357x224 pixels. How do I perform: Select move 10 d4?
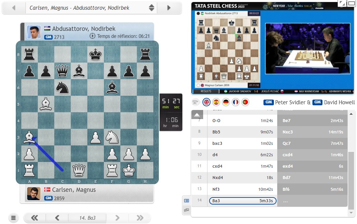[242, 155]
